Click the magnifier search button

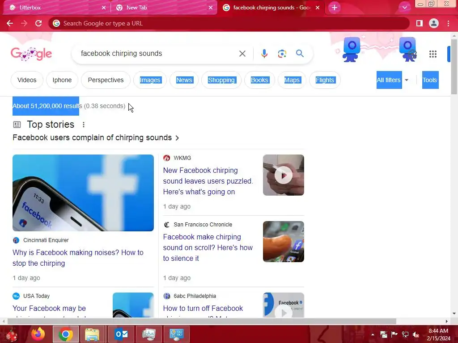click(x=300, y=54)
